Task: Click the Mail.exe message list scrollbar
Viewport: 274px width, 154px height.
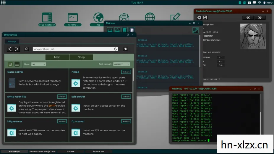Action: click(200, 51)
